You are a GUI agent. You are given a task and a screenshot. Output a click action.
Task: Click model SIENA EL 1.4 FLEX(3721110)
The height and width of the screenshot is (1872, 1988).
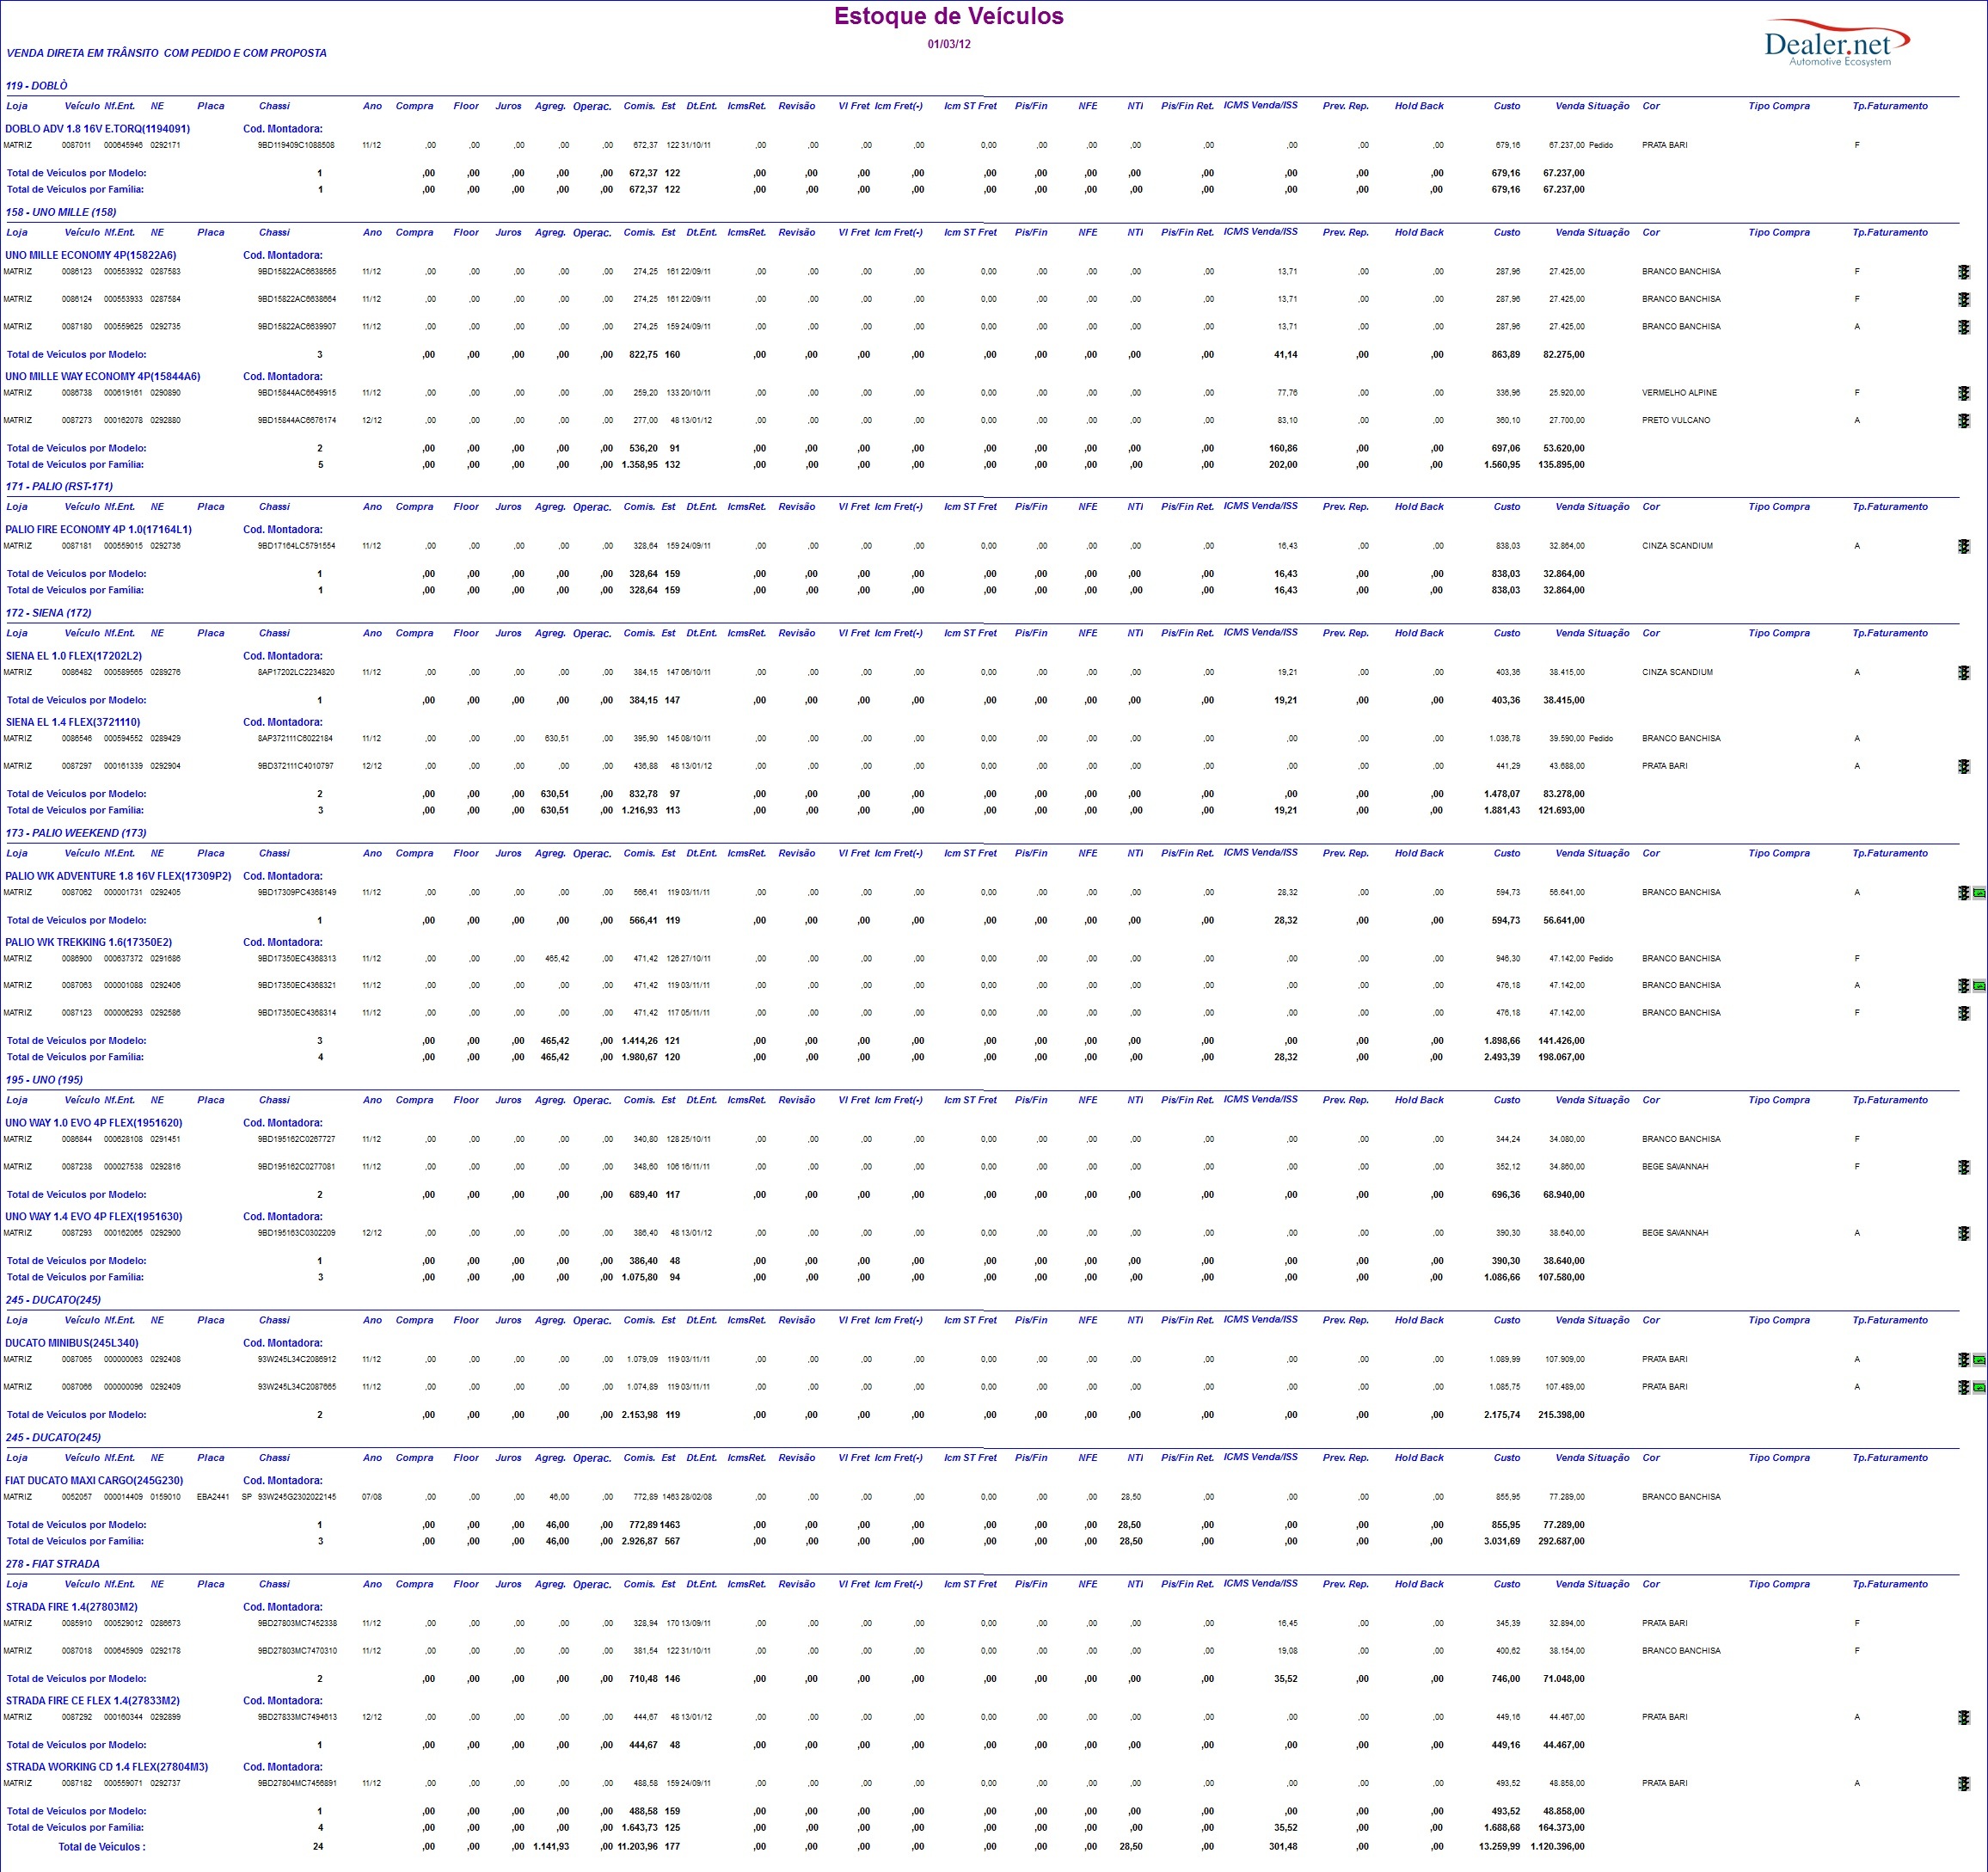(x=73, y=722)
